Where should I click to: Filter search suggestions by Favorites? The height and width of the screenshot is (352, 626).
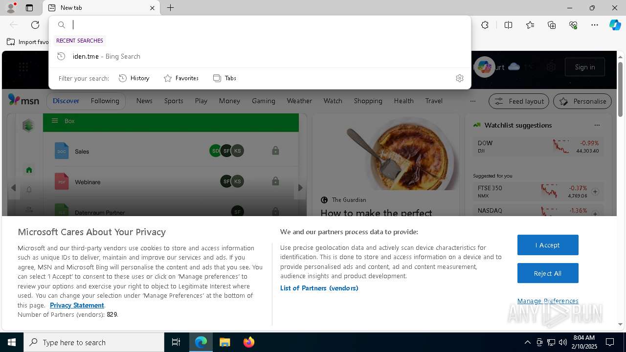(181, 78)
